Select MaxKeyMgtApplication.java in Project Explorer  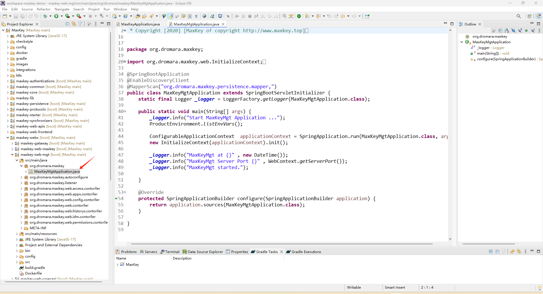pyautogui.click(x=57, y=172)
